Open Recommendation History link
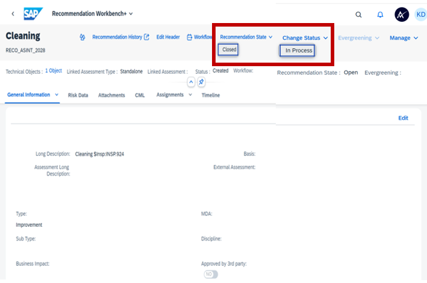Image resolution: width=427 pixels, height=283 pixels. [120, 37]
